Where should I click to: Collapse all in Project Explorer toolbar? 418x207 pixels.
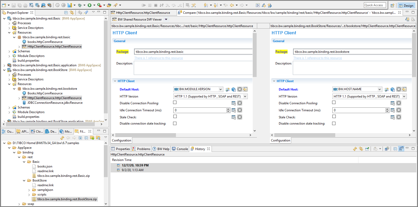click(66, 12)
